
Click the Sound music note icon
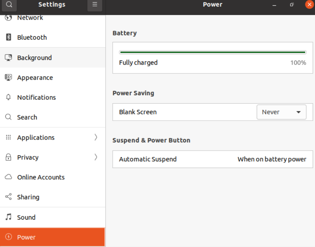point(9,217)
